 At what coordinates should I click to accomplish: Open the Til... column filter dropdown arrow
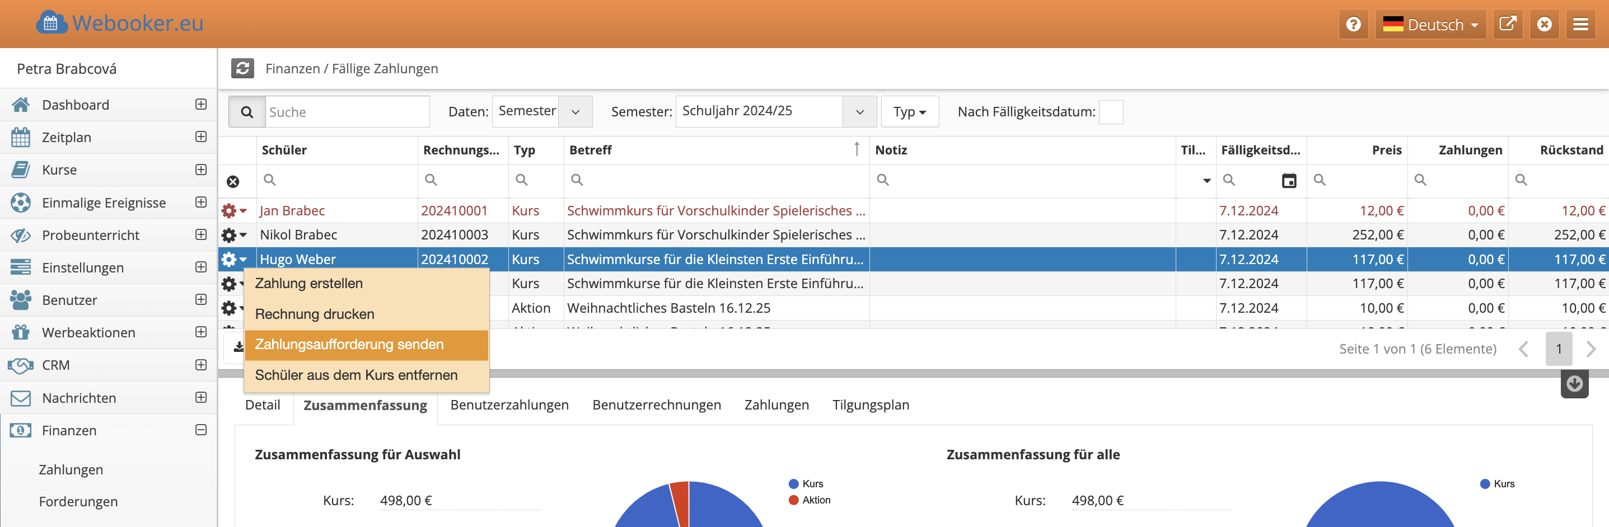pos(1206,181)
